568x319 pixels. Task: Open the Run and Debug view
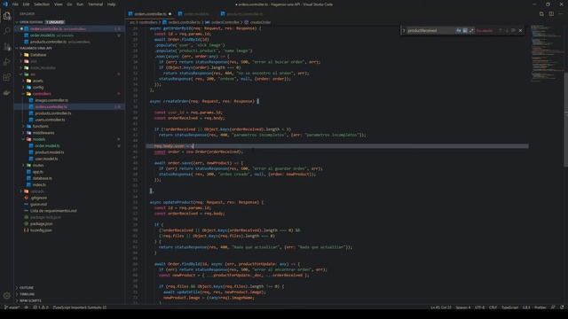[x=7, y=62]
